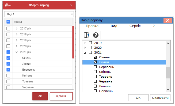Select the 2018 рік row label
Image resolution: width=175 pixels, height=106 pixels.
(26, 35)
